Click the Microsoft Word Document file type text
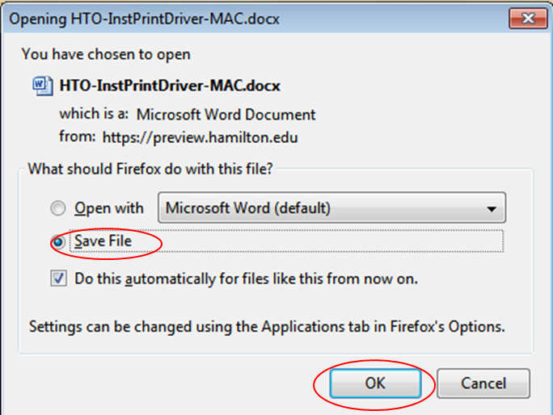Viewport: 553px width, 415px height. pos(226,115)
